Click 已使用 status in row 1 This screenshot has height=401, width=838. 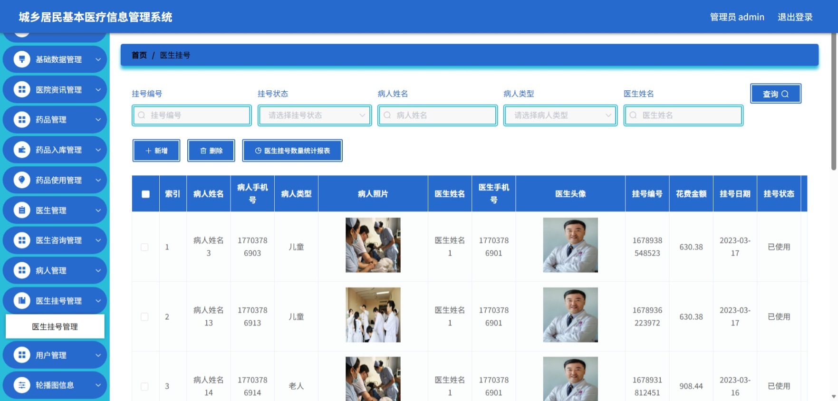(779, 247)
